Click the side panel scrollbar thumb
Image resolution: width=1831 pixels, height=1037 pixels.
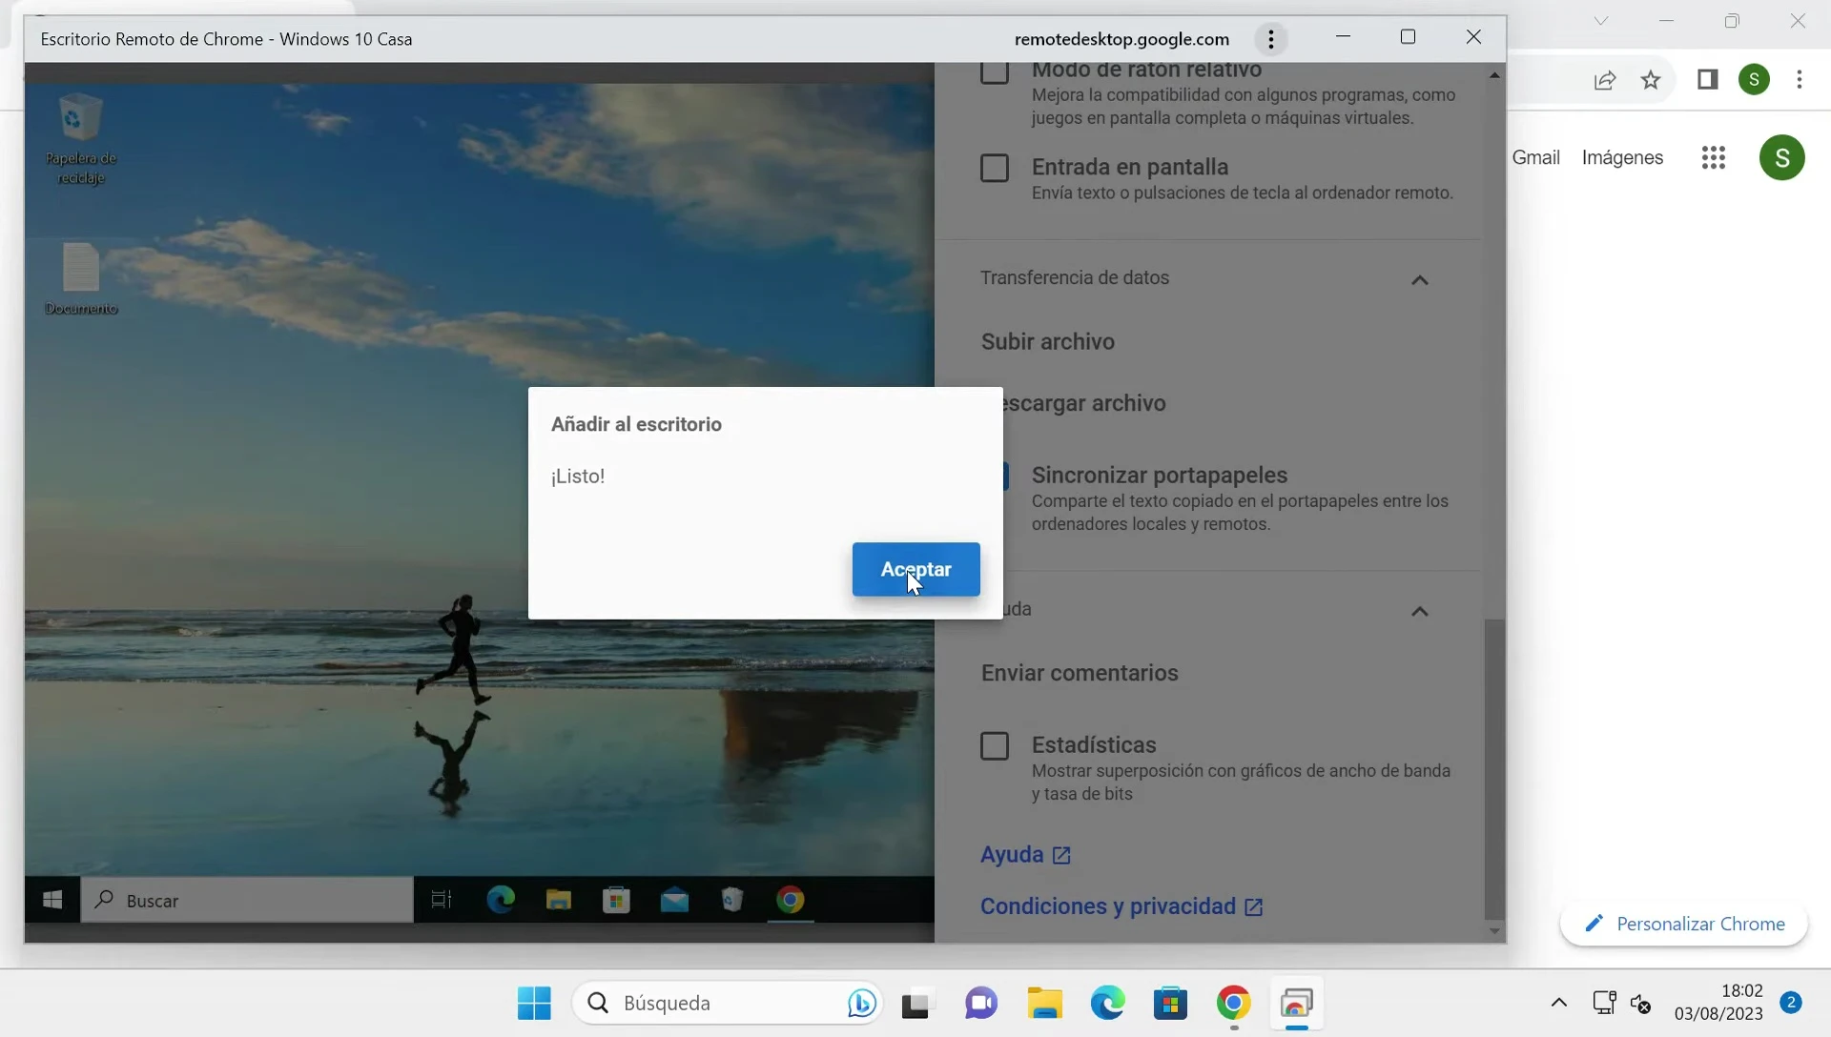(x=1493, y=768)
